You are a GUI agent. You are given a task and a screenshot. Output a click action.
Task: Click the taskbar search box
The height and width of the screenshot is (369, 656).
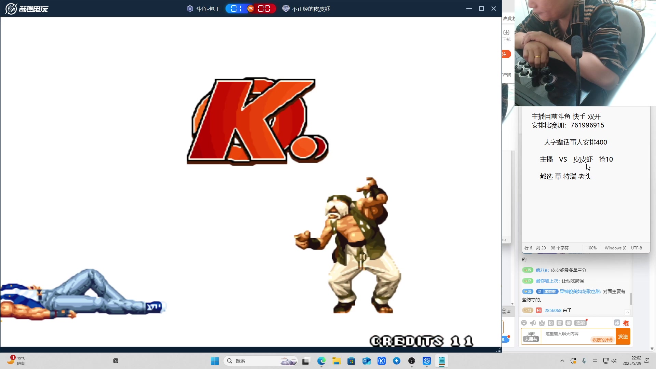(261, 361)
